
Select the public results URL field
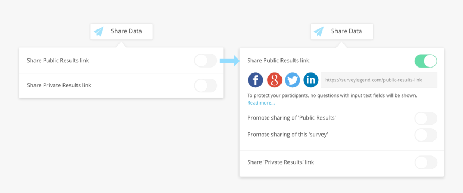click(x=379, y=80)
